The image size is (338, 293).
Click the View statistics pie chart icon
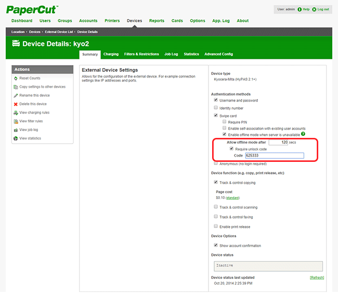click(16, 138)
